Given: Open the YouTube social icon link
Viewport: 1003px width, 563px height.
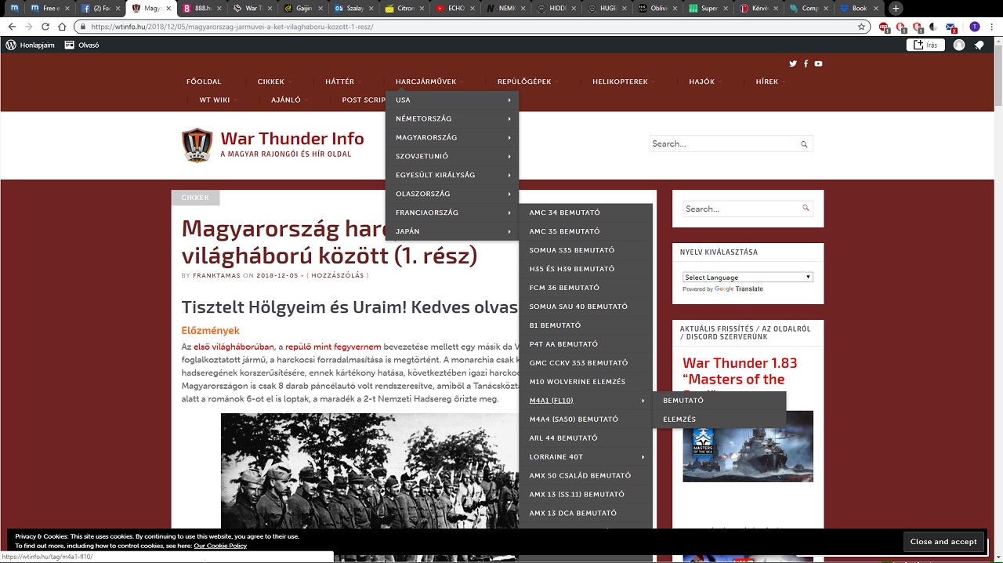Looking at the screenshot, I should [818, 64].
